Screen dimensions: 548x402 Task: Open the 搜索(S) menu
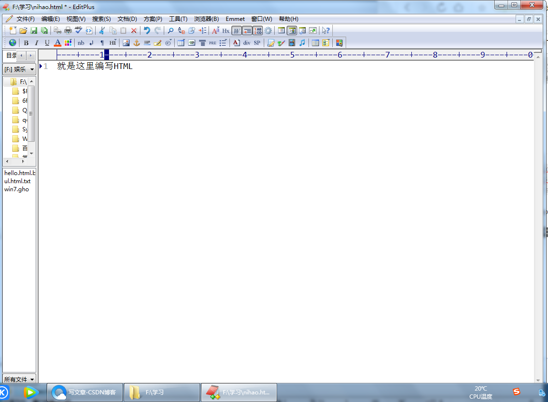pos(101,19)
